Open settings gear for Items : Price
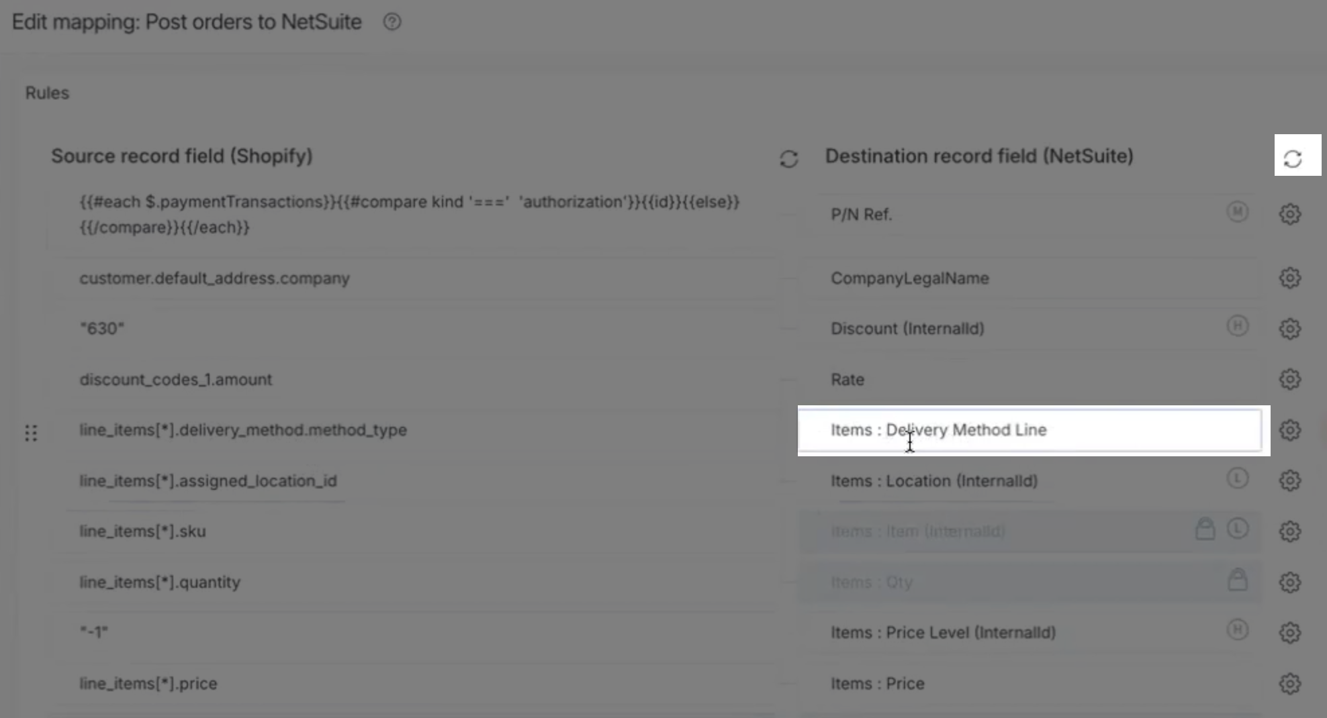 point(1290,684)
